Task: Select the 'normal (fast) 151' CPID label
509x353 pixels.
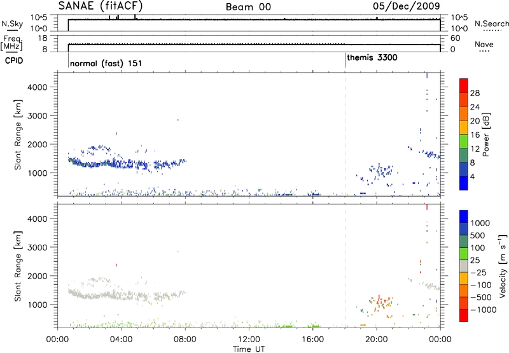Action: (x=106, y=63)
